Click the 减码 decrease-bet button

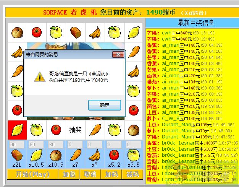(x=132, y=174)
